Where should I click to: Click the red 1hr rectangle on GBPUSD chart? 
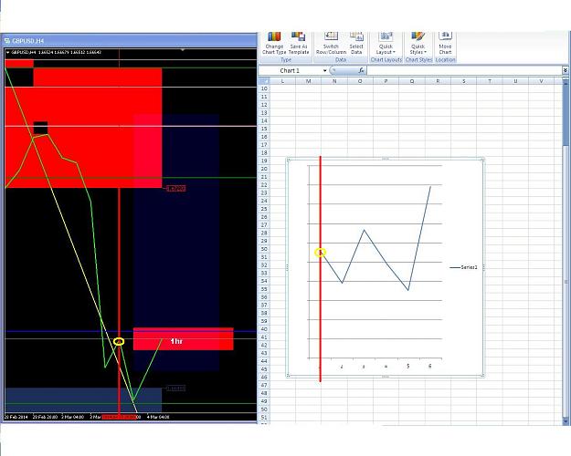pos(183,339)
